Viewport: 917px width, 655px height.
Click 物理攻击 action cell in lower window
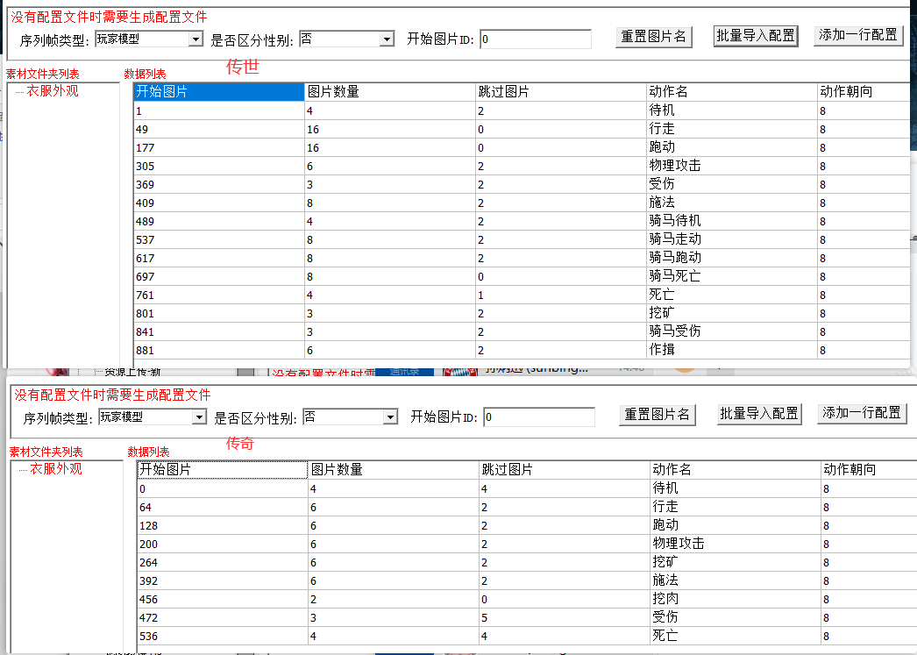coord(736,544)
